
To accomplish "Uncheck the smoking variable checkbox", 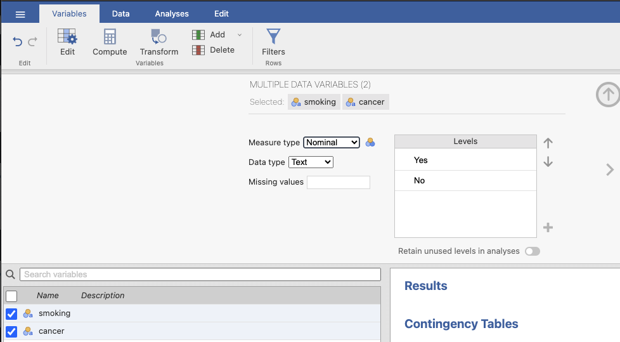I will click(11, 313).
